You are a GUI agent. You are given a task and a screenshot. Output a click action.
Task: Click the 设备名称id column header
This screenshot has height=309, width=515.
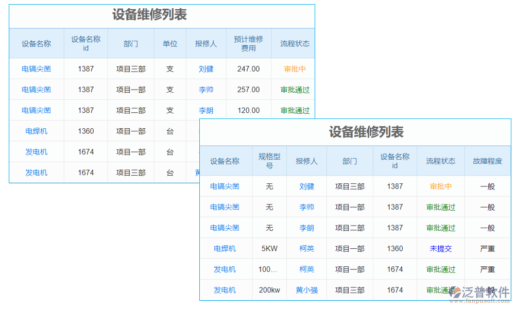395,161
